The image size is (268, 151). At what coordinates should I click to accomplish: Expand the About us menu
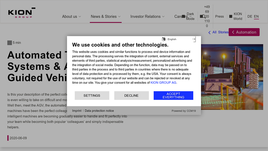point(71,16)
